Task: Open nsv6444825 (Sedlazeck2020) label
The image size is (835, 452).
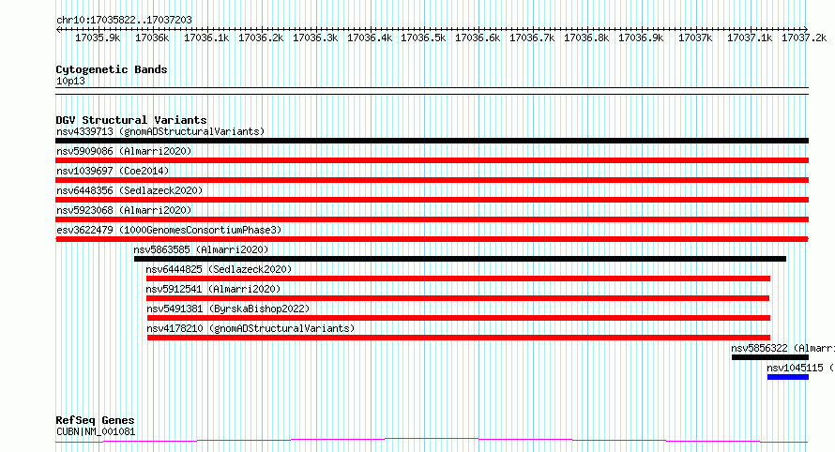Action: click(219, 269)
